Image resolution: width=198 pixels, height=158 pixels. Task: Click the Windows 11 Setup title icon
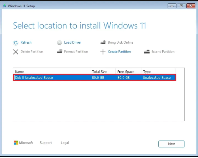[x=5, y=6]
